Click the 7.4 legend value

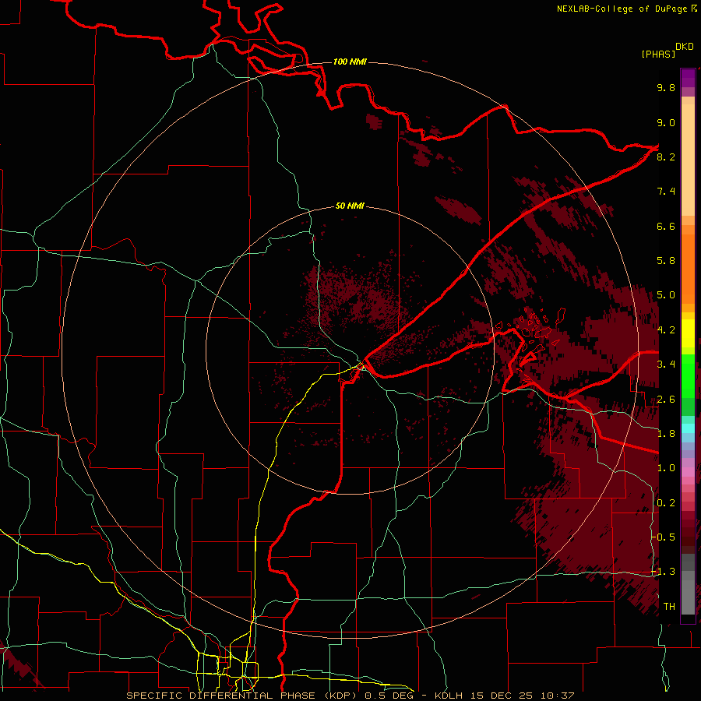(x=666, y=192)
